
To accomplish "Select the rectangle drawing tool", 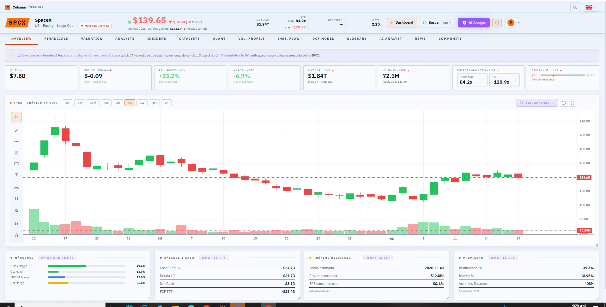I will pos(16,164).
